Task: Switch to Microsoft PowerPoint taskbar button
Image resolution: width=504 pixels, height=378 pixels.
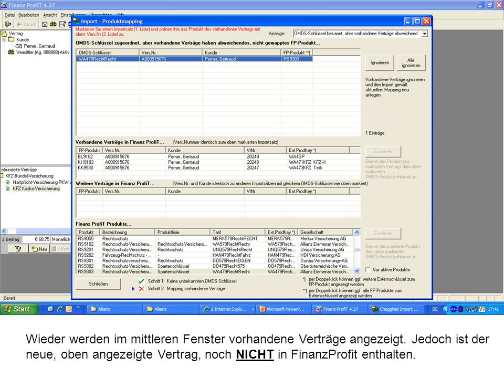Action: (283, 309)
